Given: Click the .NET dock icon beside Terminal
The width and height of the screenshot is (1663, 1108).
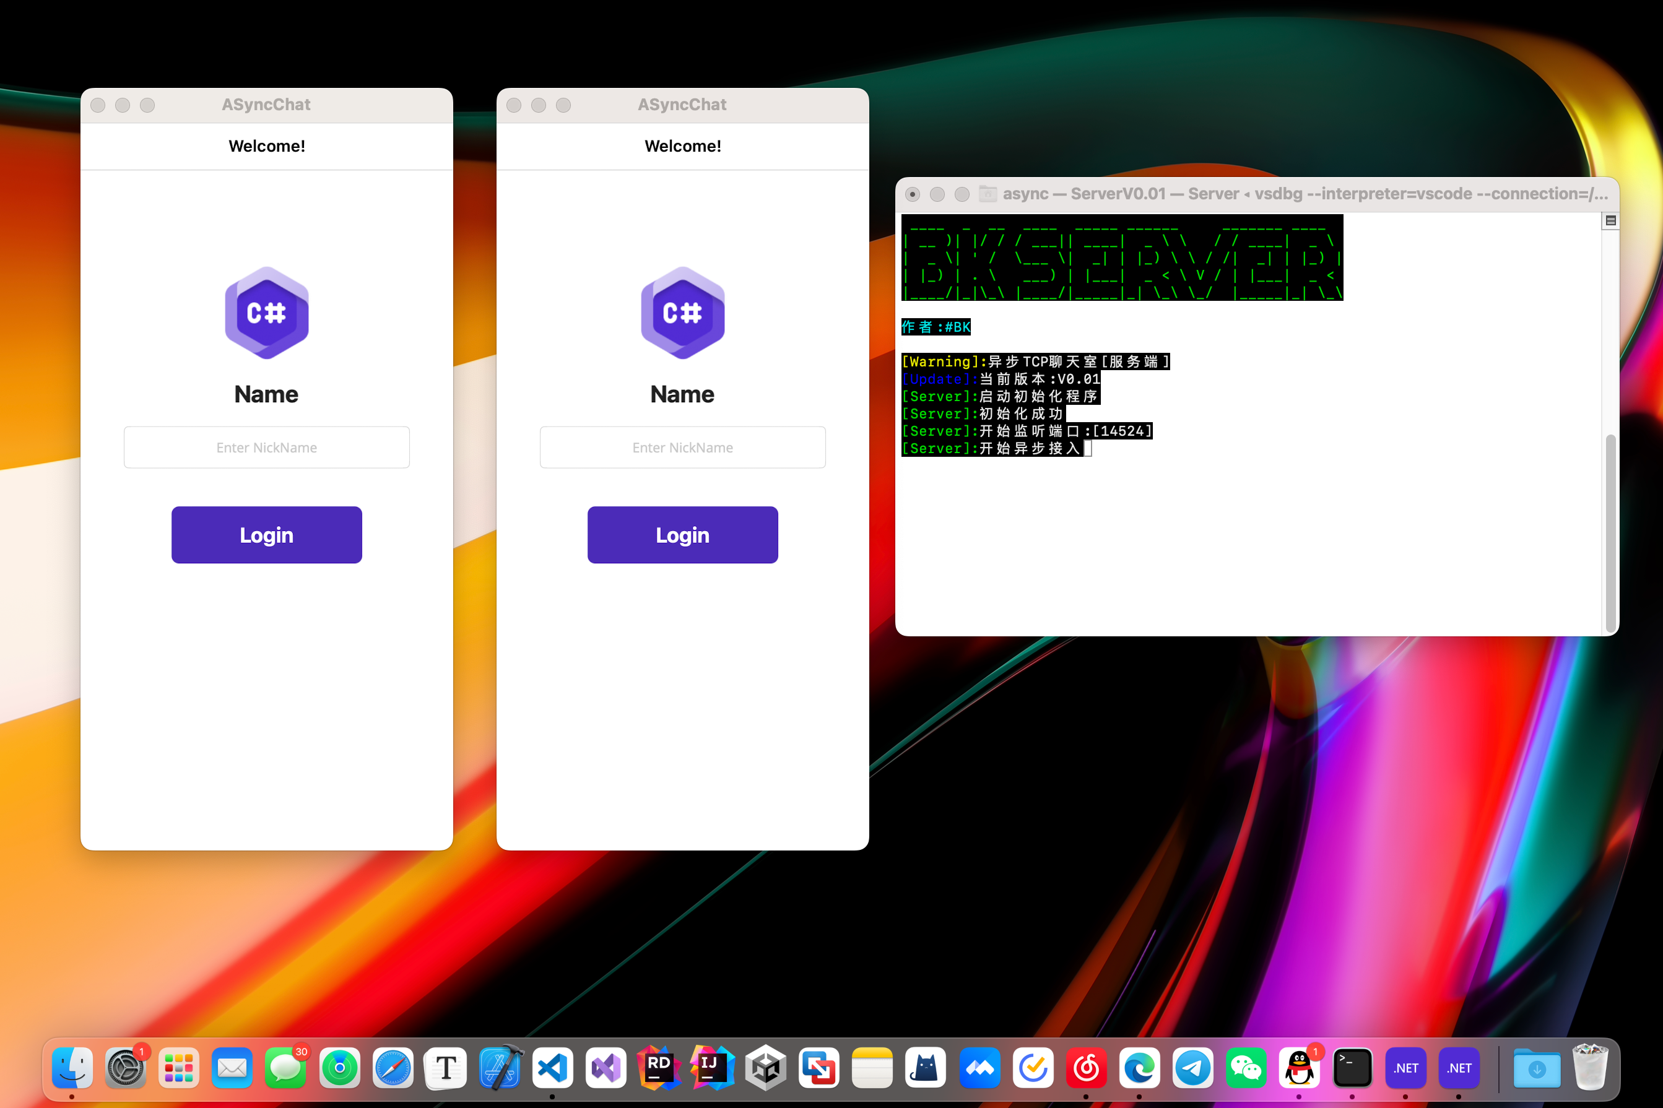Looking at the screenshot, I should 1405,1067.
